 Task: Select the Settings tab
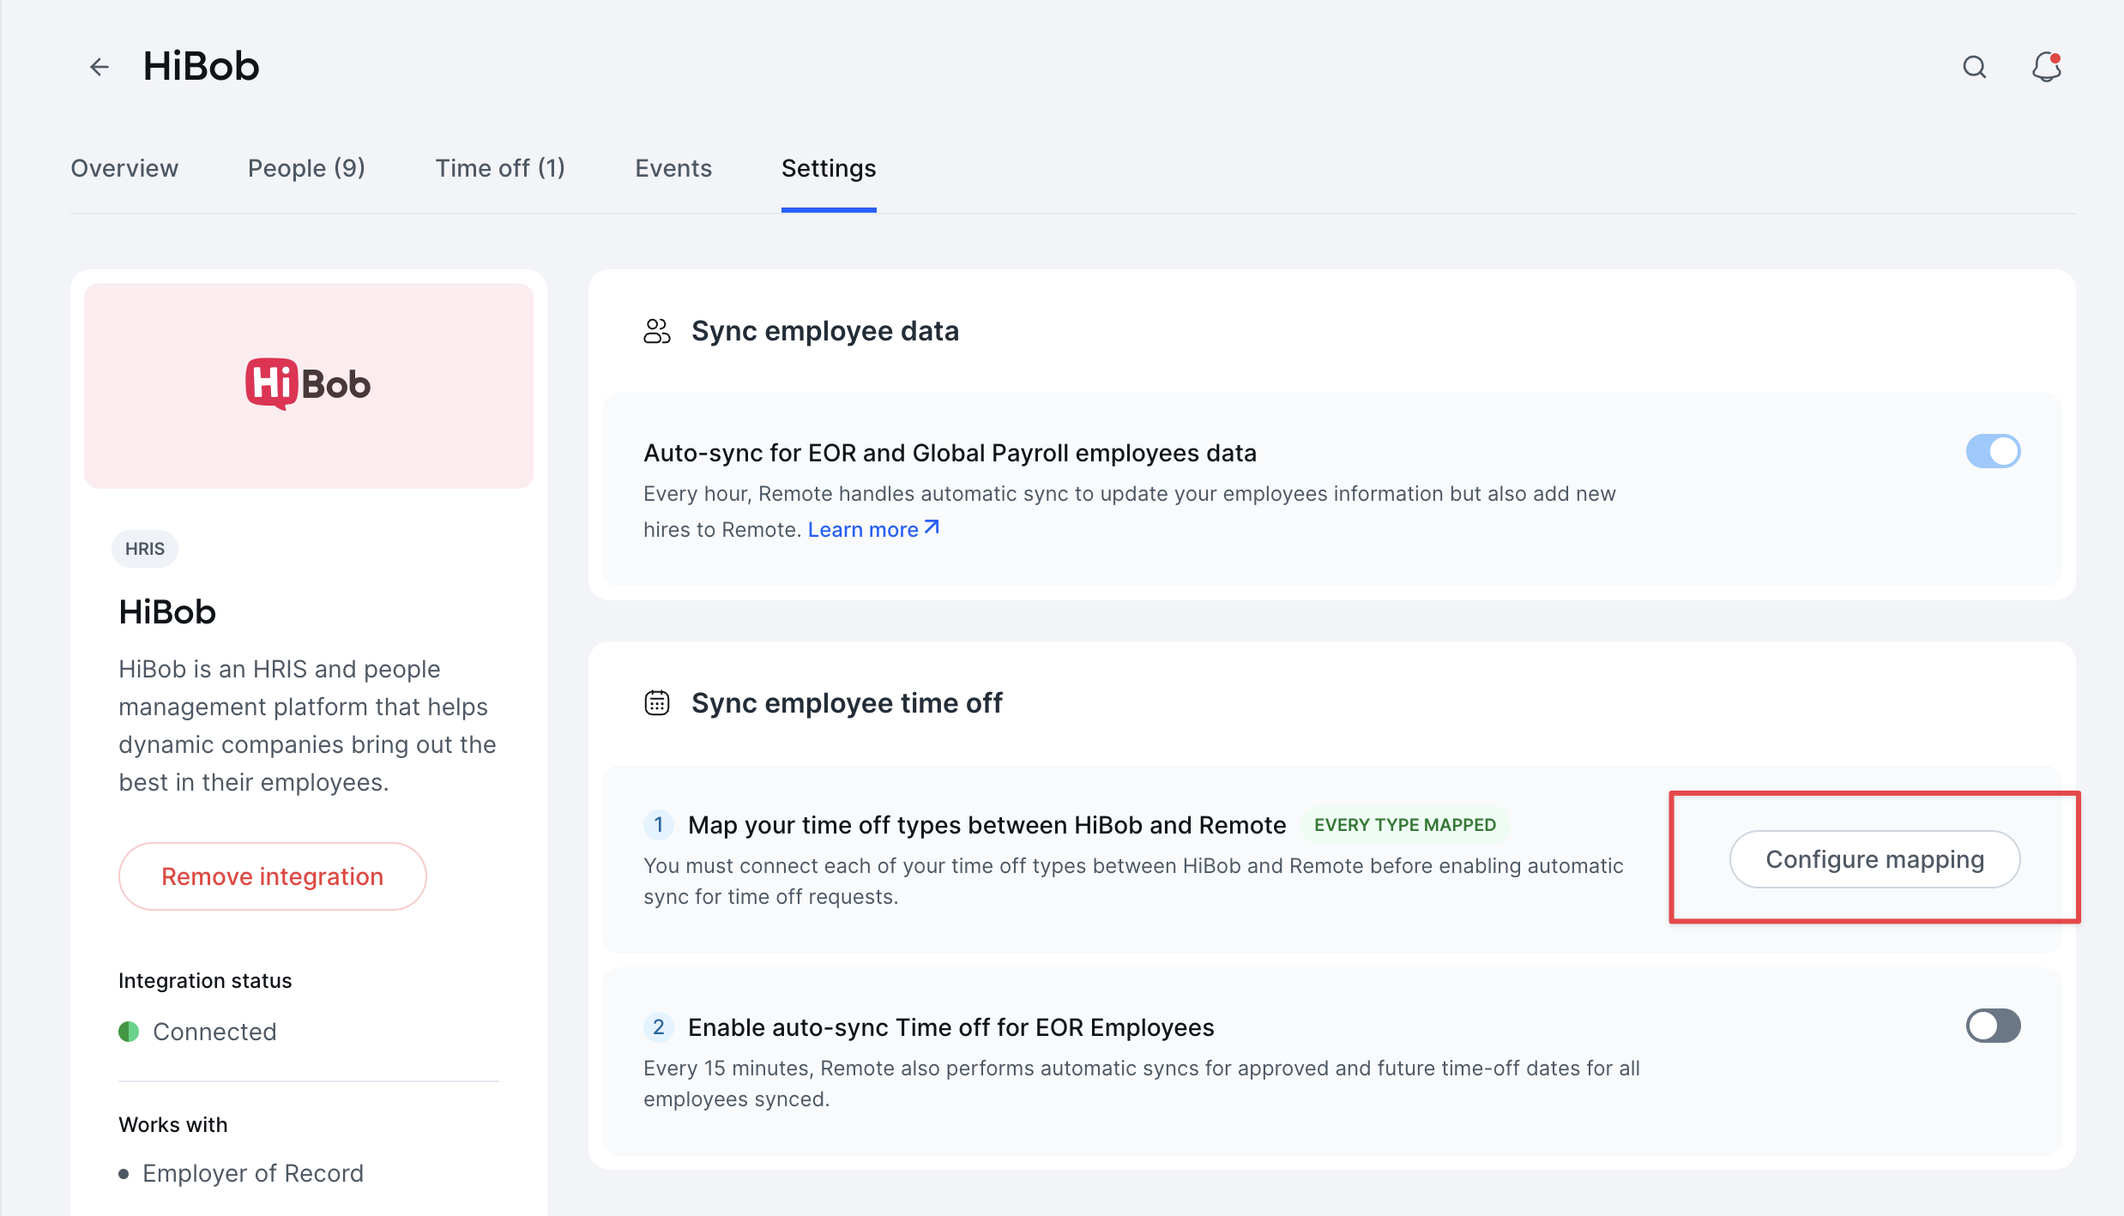tap(829, 168)
